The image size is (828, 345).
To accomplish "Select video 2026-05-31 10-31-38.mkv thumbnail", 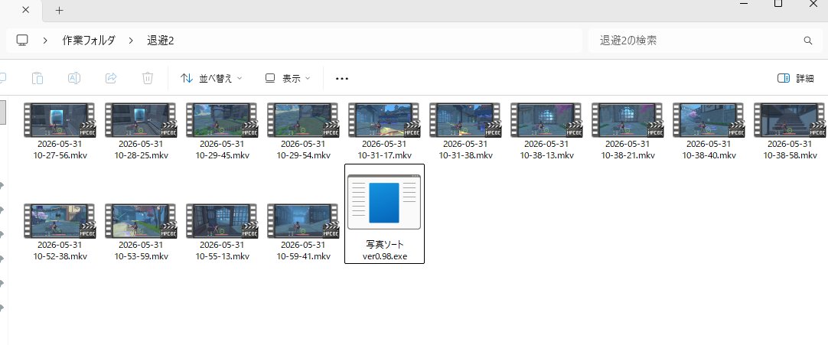I will (465, 120).
